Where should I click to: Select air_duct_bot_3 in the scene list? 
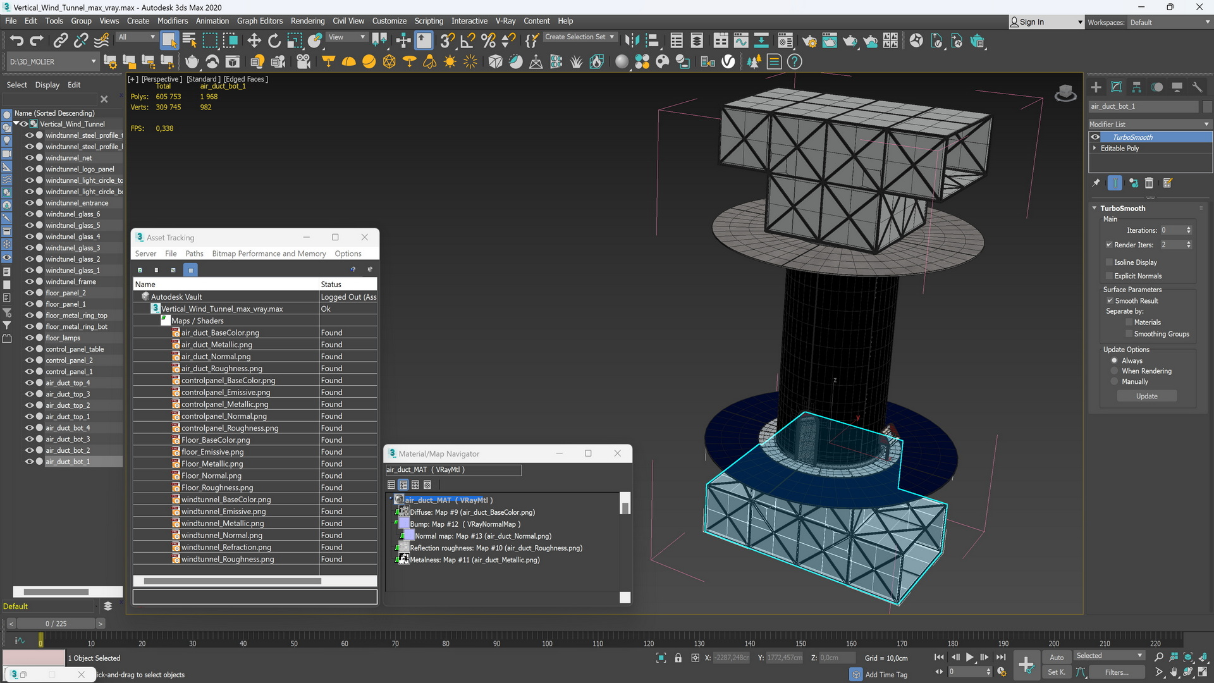pos(68,439)
